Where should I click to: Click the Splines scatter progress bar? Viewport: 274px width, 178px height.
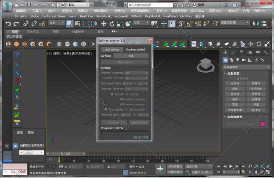coord(125,133)
